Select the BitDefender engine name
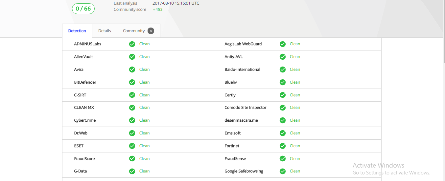Screen dimensions: 445x181 tap(85, 82)
